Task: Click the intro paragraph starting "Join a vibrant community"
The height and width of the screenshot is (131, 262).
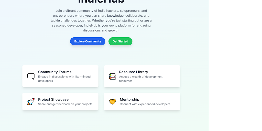Action: pos(101,20)
